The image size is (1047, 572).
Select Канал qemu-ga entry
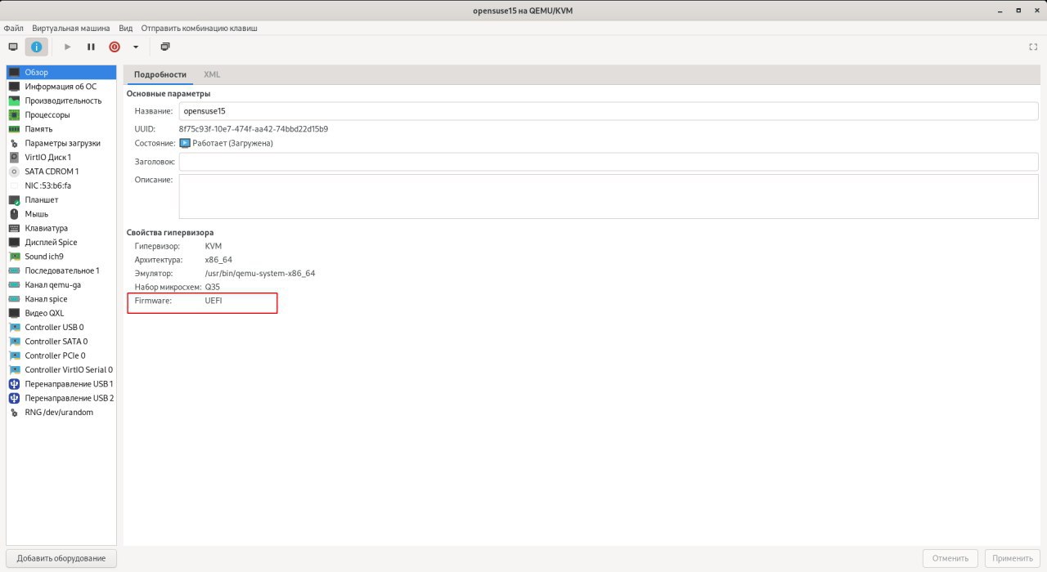click(x=61, y=284)
